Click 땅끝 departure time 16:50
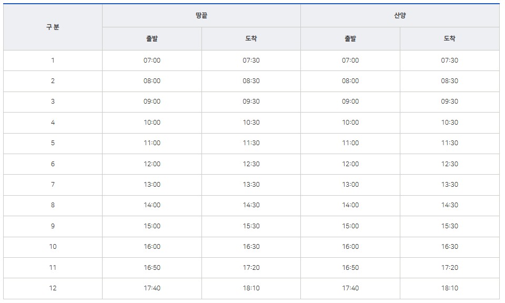 pos(152,268)
